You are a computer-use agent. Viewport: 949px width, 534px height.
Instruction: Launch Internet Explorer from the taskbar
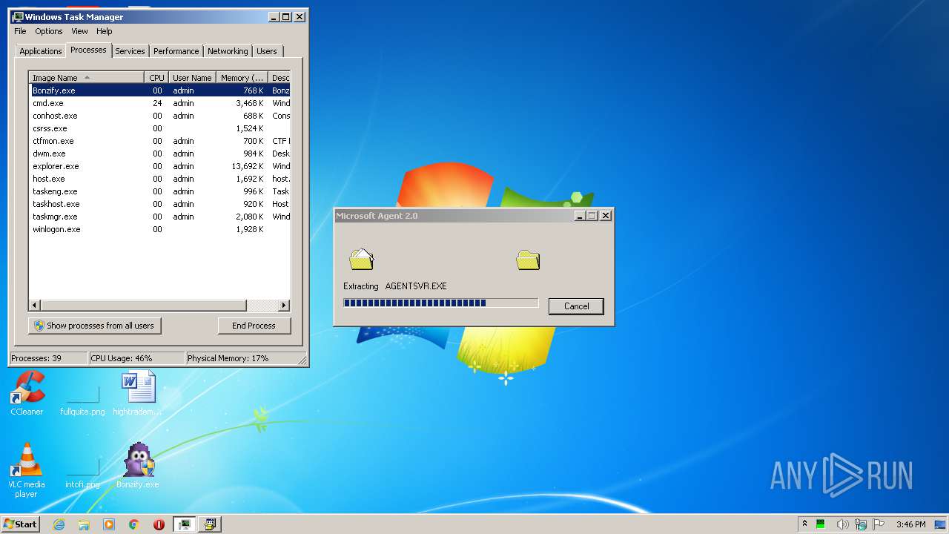(x=59, y=524)
